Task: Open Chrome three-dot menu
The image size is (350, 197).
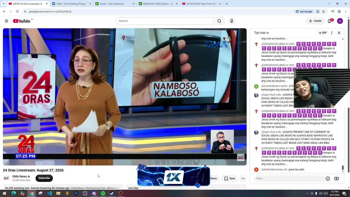Action: (346, 11)
